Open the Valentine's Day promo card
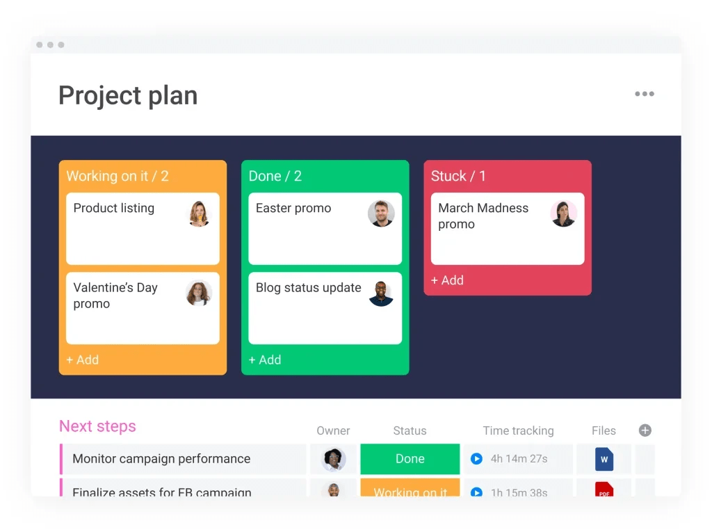The image size is (712, 532). click(x=125, y=306)
